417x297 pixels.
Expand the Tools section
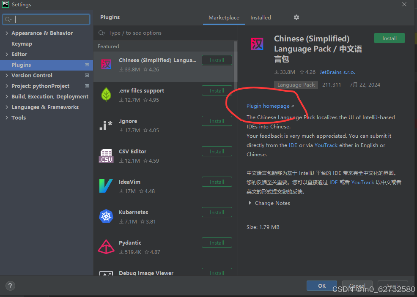pyautogui.click(x=7, y=118)
